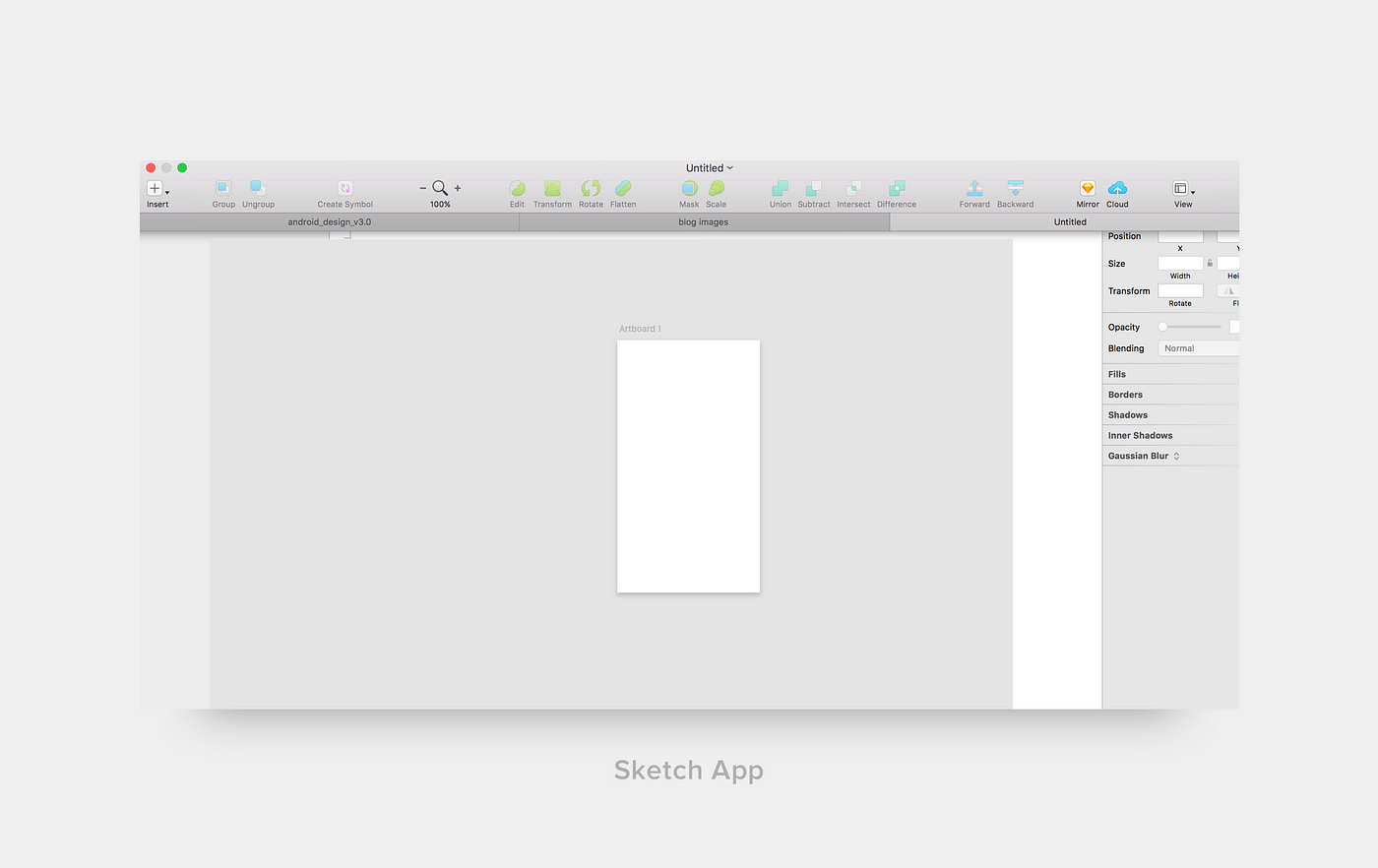Select the Artboard 1 label

tap(640, 329)
